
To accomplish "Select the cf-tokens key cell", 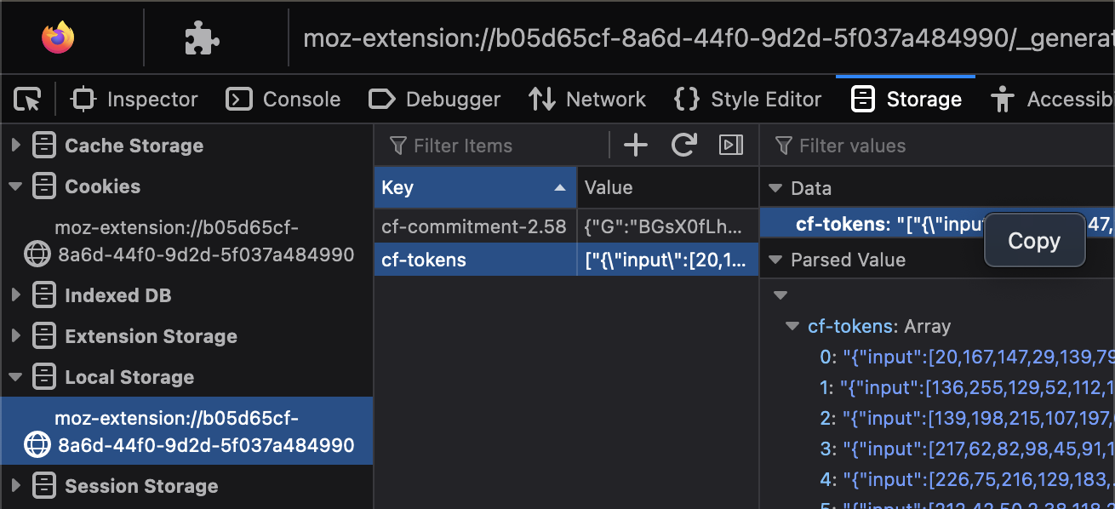I will pos(475,260).
